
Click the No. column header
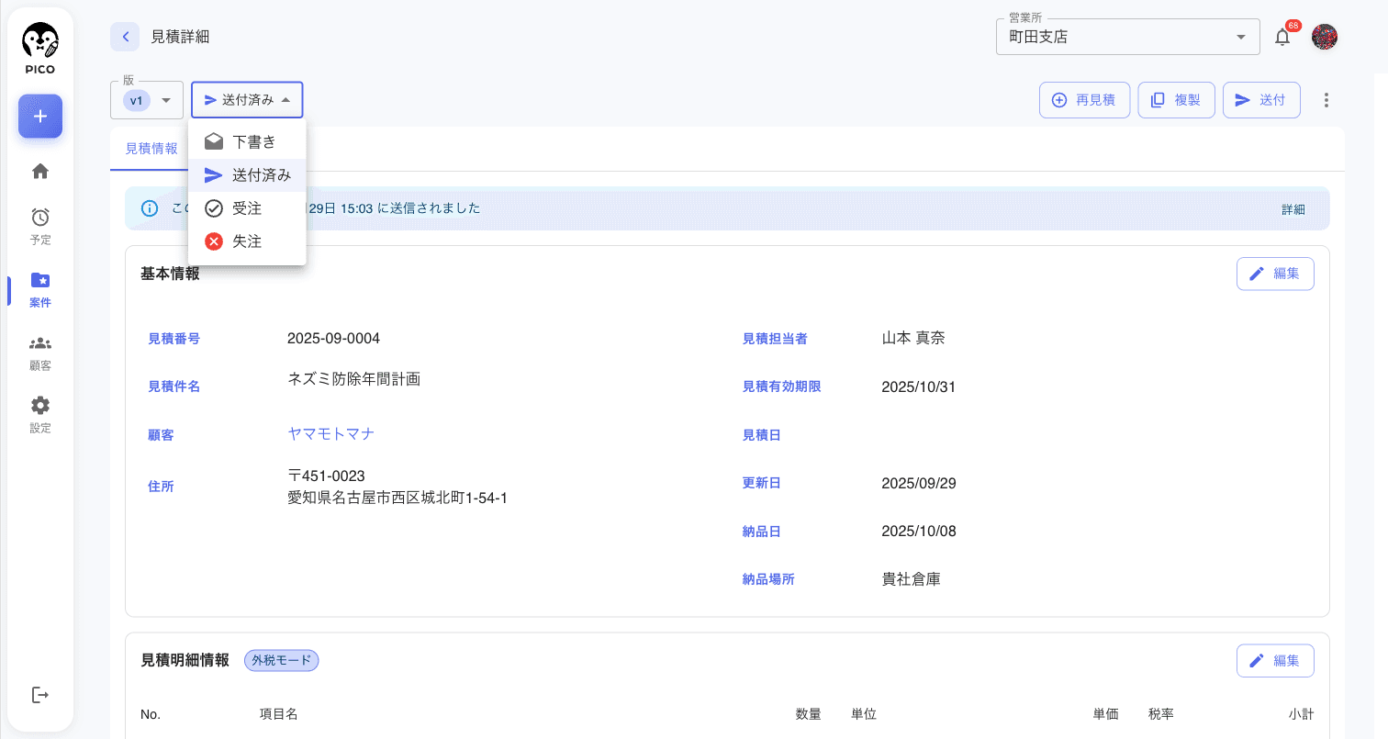[150, 714]
